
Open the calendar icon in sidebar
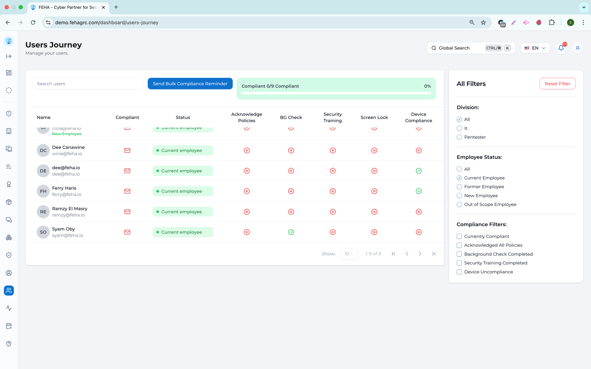pyautogui.click(x=9, y=326)
